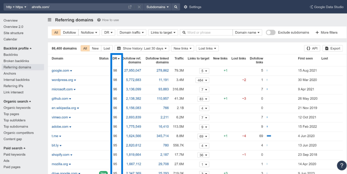Toggle Exclude subdomains switch
Image resolution: width=347 pixels, height=174 pixels.
click(271, 33)
